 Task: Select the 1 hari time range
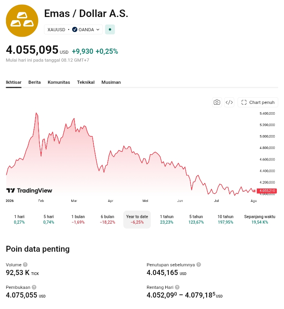coord(19,219)
